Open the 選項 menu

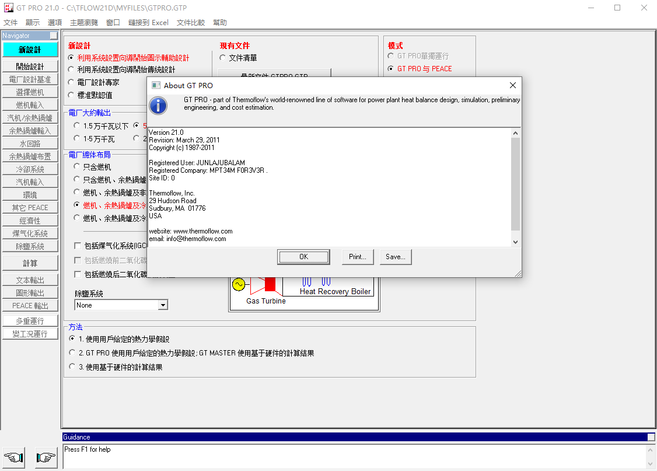(x=55, y=22)
